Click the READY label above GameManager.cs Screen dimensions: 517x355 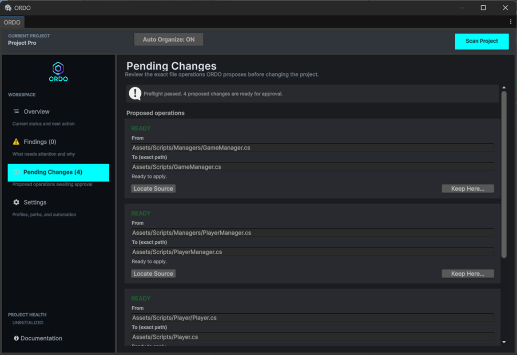[141, 128]
